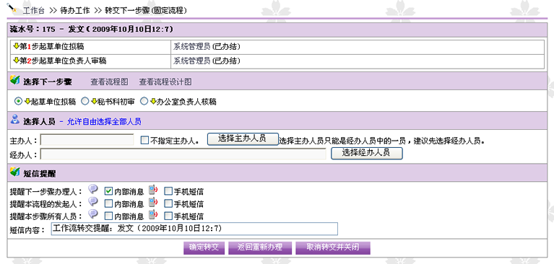Viewport: 554px width, 264px height.
Task: Expand 第2步起草单位负责人审稿 step arrow
Action: click(x=16, y=61)
